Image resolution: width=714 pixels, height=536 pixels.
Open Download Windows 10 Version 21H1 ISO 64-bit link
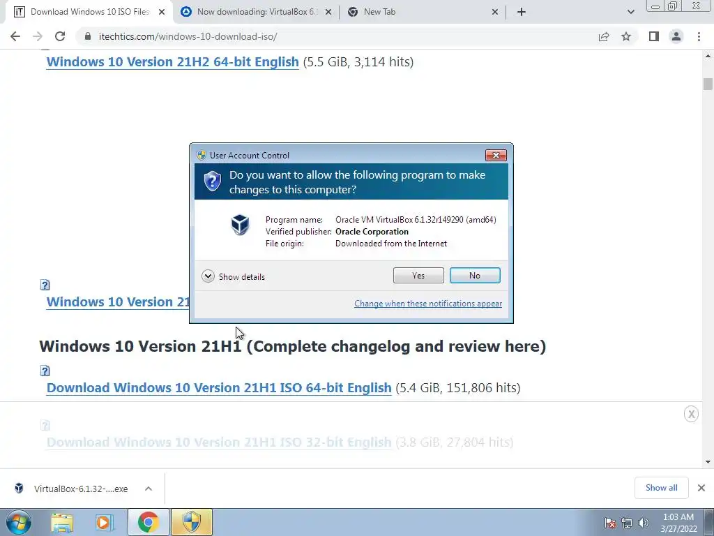coord(219,387)
